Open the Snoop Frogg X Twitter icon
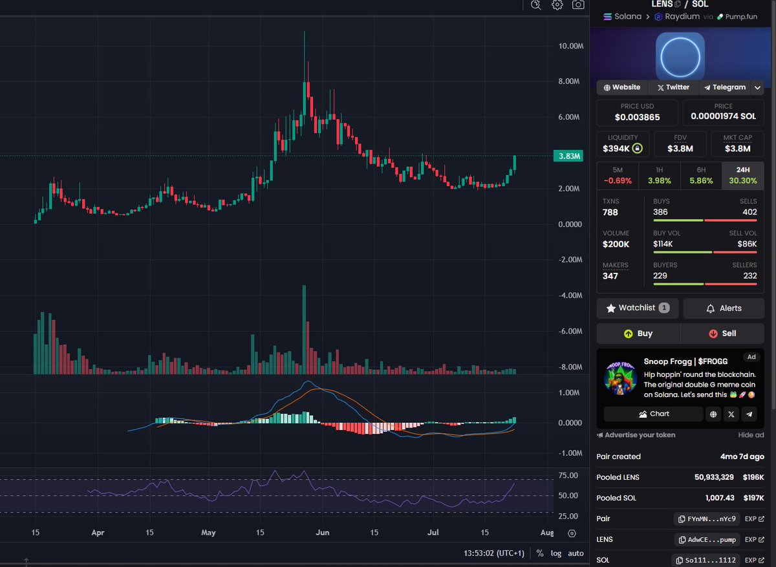Viewport: 776px width, 567px height. click(731, 414)
